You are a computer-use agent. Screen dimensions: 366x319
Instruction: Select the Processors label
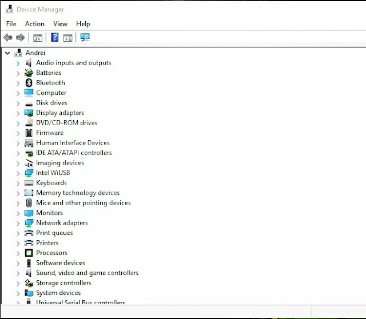pos(51,253)
